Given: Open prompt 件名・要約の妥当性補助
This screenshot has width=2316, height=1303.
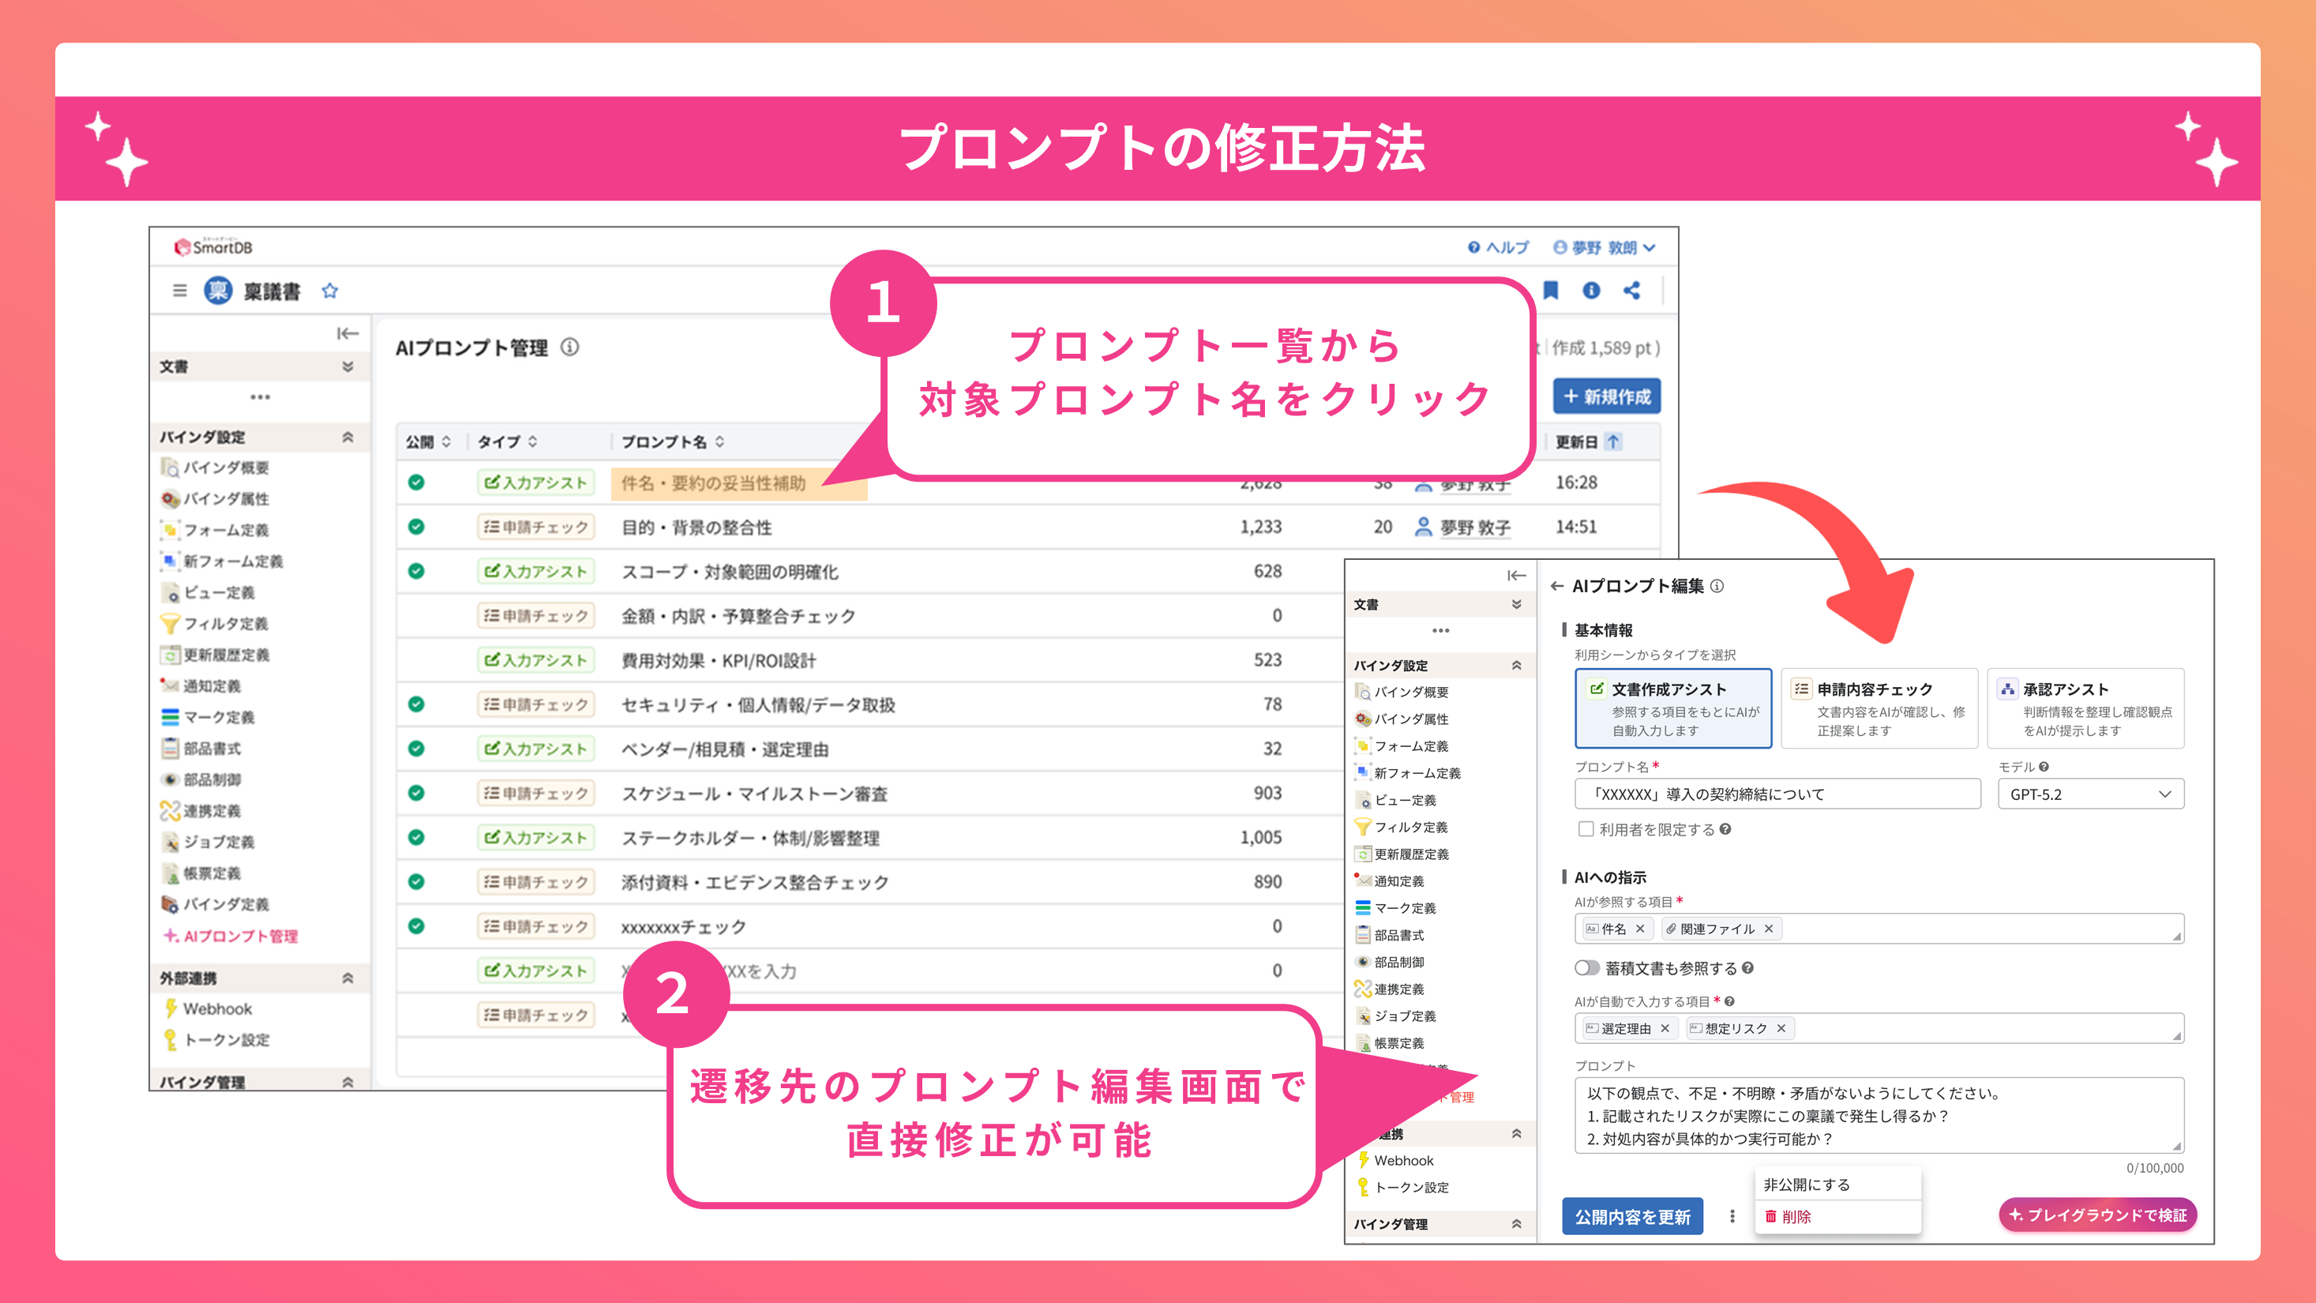Looking at the screenshot, I should coord(713,483).
